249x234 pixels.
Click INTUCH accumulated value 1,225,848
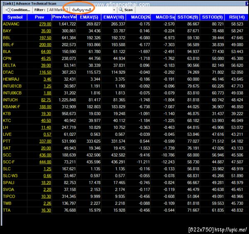(67, 100)
